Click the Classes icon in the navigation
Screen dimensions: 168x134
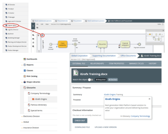tap(25, 70)
